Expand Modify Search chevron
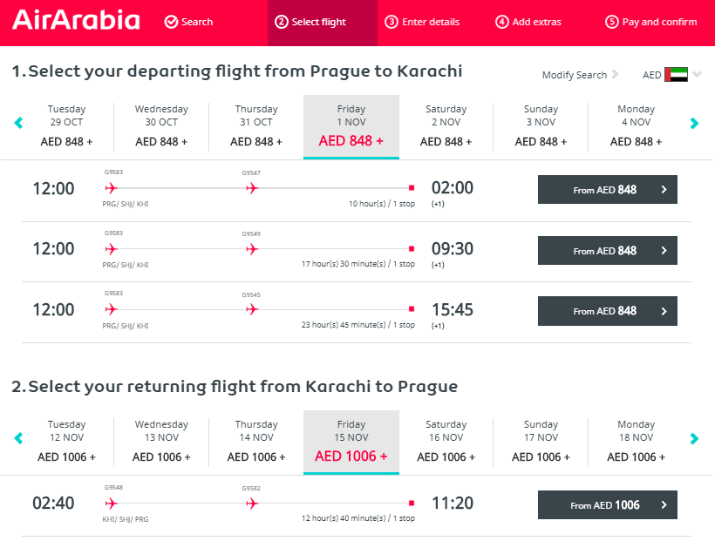715x541 pixels. point(615,74)
